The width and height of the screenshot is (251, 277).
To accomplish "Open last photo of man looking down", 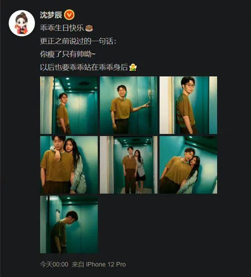I will pos(69,224).
